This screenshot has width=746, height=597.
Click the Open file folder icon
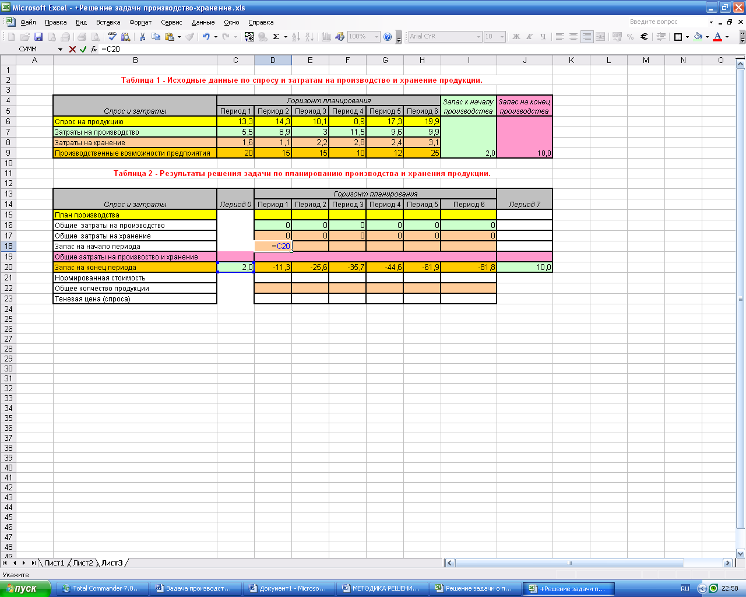[x=25, y=37]
